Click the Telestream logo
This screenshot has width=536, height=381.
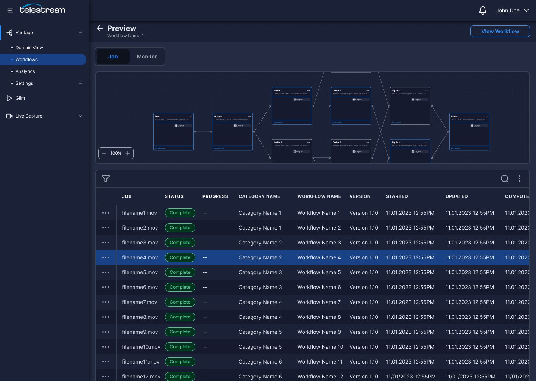tap(42, 9)
